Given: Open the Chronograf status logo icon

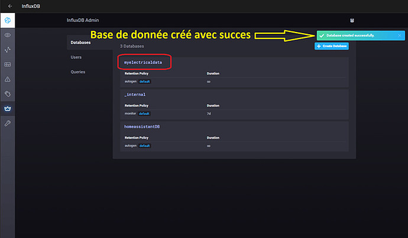Looking at the screenshot, I should point(8,20).
